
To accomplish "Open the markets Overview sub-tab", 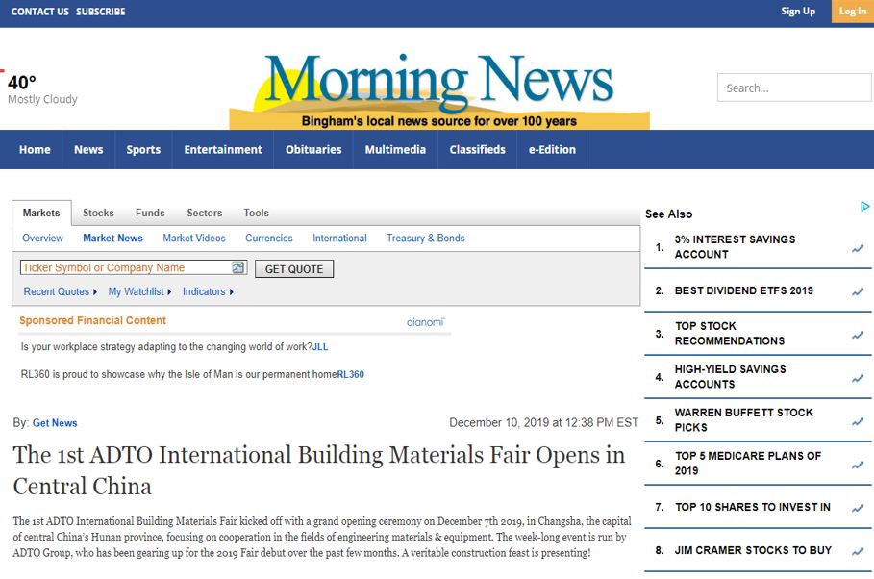I will click(42, 239).
